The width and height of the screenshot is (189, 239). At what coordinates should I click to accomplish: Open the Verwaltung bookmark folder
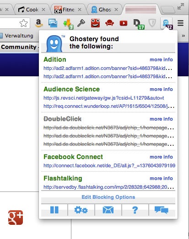tap(16, 36)
